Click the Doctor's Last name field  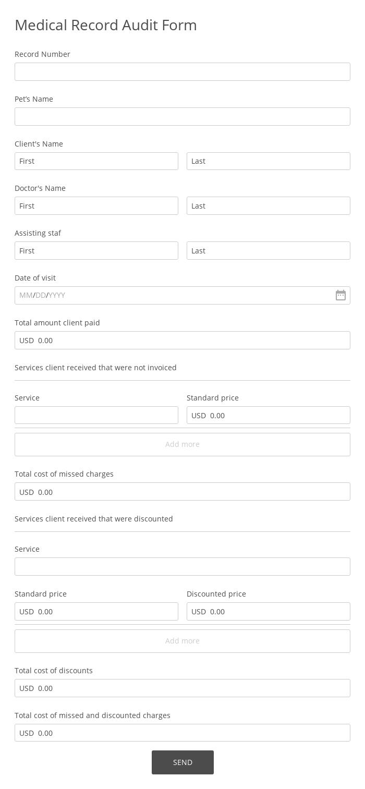click(x=269, y=205)
